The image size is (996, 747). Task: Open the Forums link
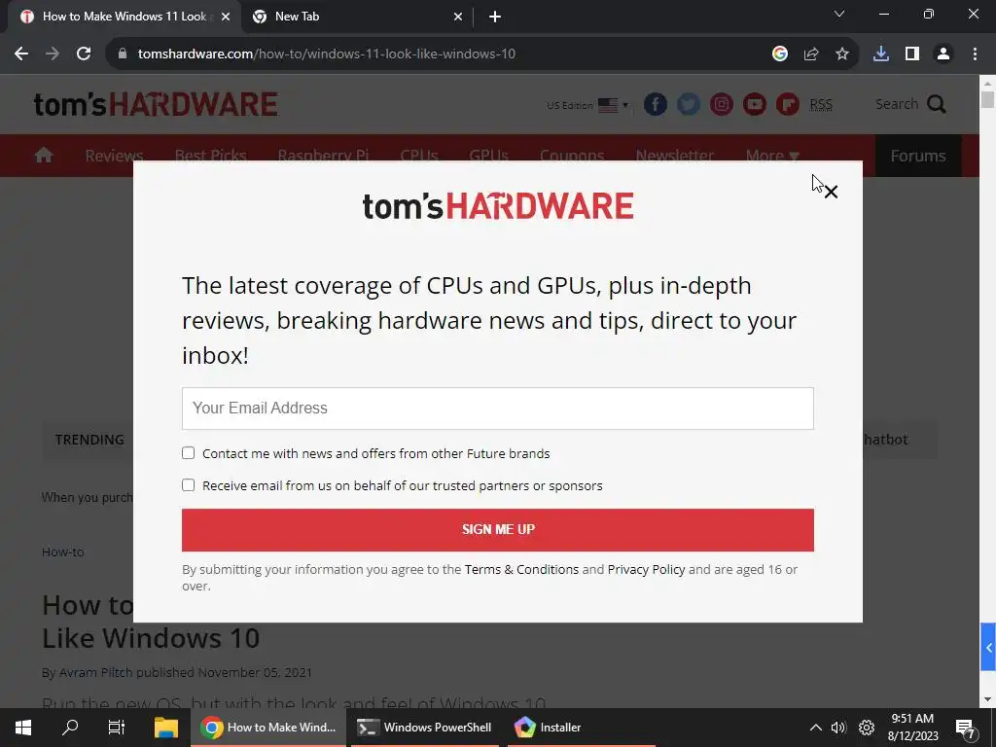tap(918, 156)
